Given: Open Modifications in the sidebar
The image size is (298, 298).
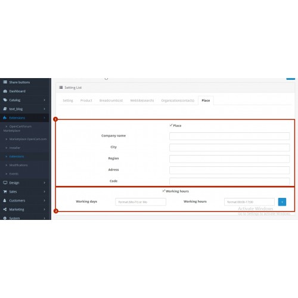Looking at the screenshot, I should (x=18, y=165).
